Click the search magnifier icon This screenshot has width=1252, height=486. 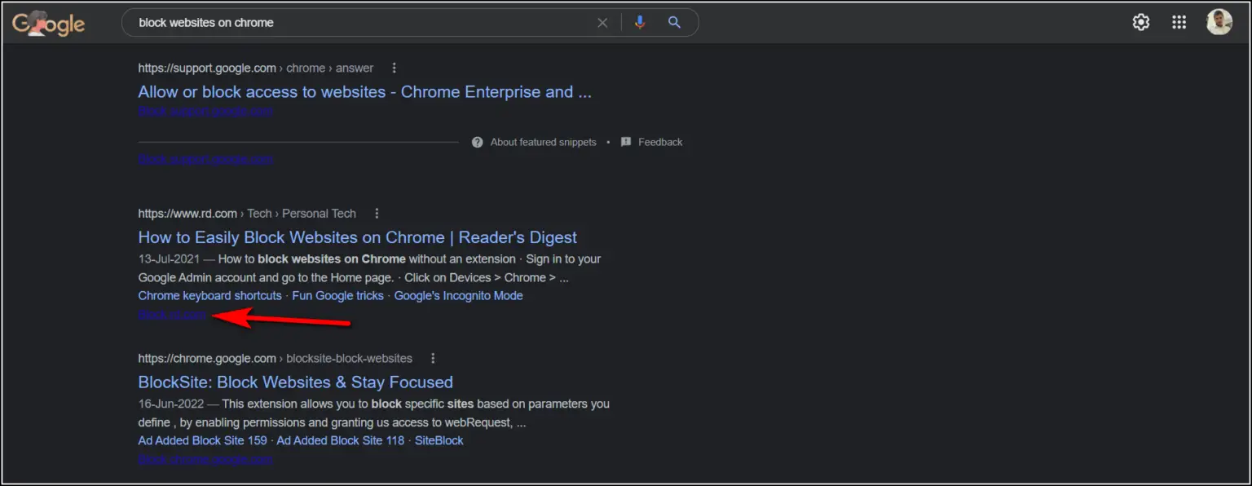coord(674,22)
